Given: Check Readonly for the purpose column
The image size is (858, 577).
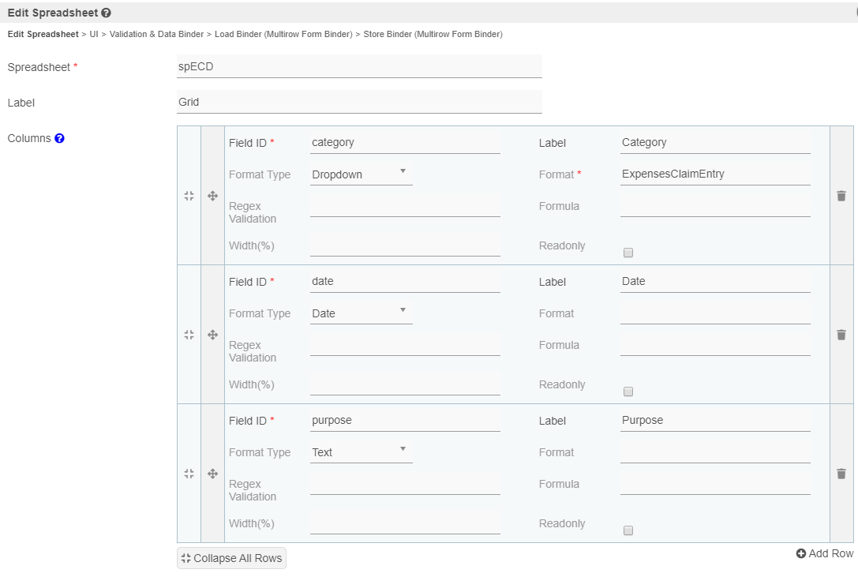Looking at the screenshot, I should click(x=628, y=530).
